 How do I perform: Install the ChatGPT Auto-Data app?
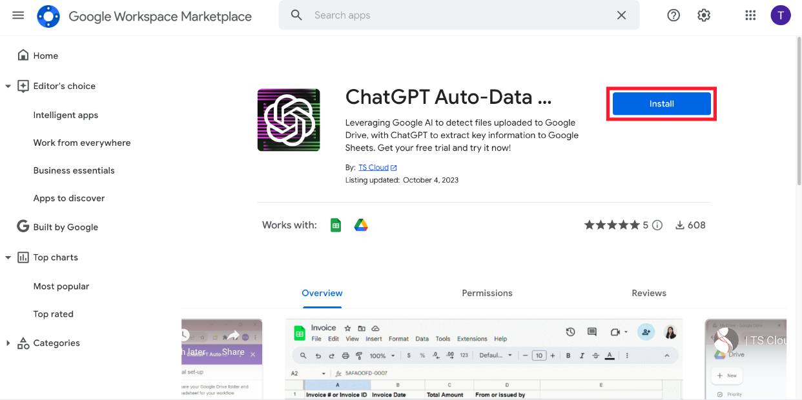661,104
